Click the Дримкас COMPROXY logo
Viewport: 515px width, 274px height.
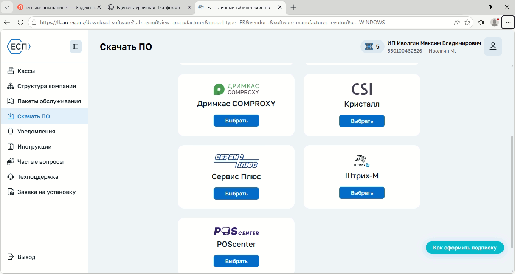pos(236,89)
